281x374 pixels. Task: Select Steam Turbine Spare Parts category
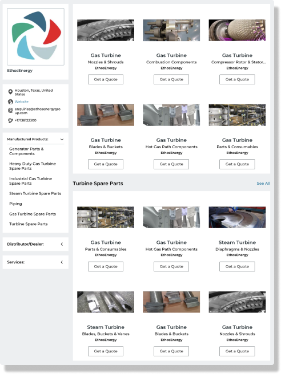35,193
